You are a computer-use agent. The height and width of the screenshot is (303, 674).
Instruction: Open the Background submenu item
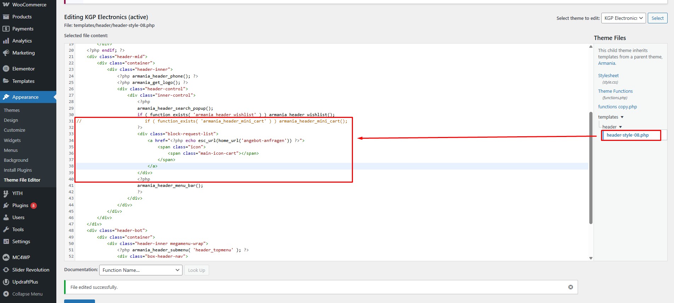[x=16, y=160]
